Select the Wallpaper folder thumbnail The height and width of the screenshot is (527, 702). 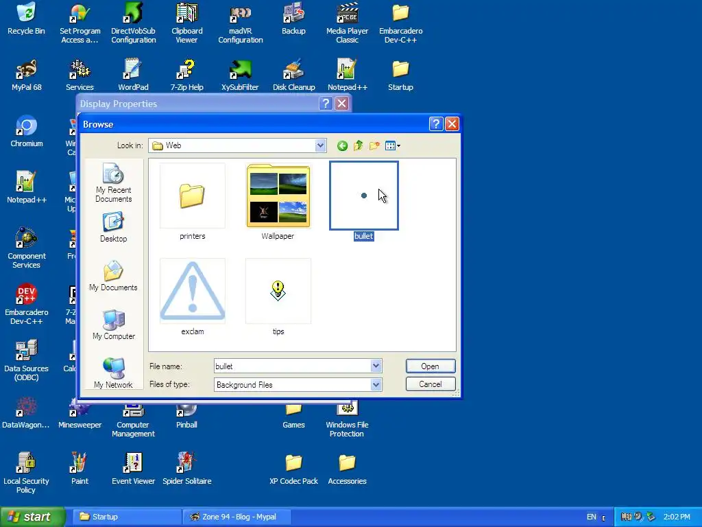pos(278,202)
